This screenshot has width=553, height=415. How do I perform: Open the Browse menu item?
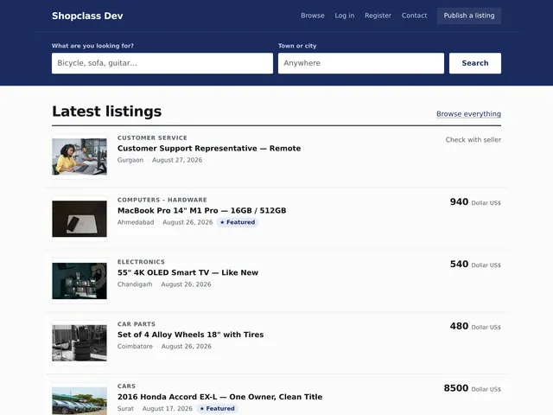313,16
